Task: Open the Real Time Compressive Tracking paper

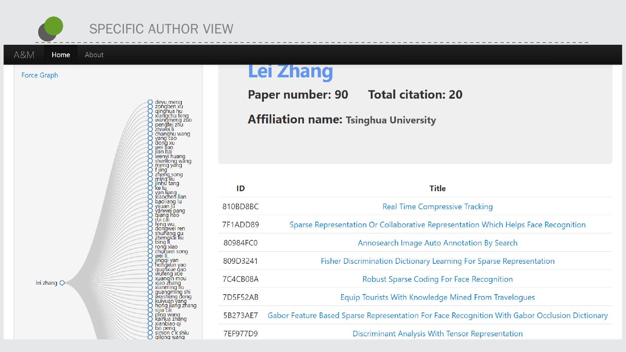Action: (x=437, y=206)
